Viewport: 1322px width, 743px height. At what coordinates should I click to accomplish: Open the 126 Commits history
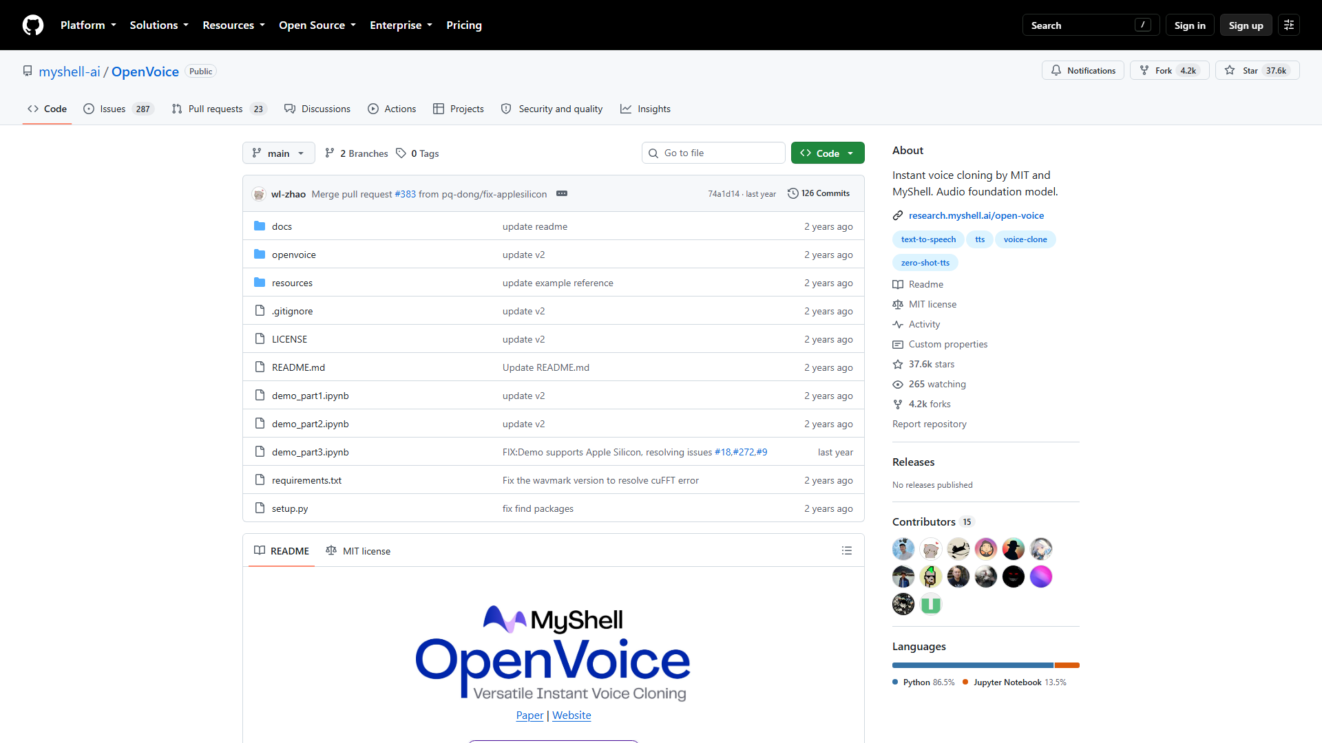pyautogui.click(x=819, y=193)
